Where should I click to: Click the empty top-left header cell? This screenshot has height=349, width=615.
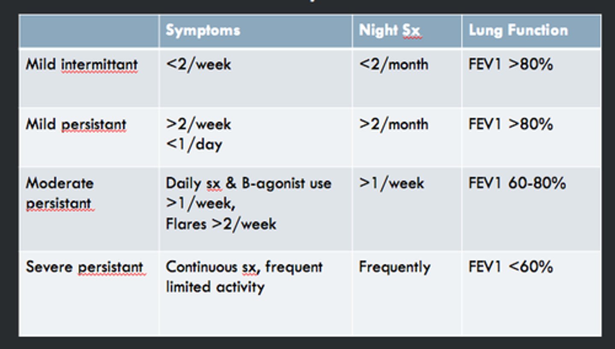pyautogui.click(x=89, y=31)
